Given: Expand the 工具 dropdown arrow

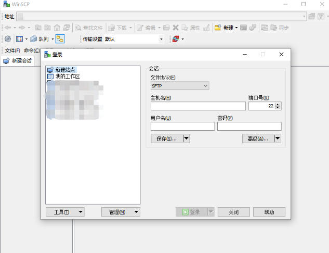Looking at the screenshot, I should (x=81, y=212).
